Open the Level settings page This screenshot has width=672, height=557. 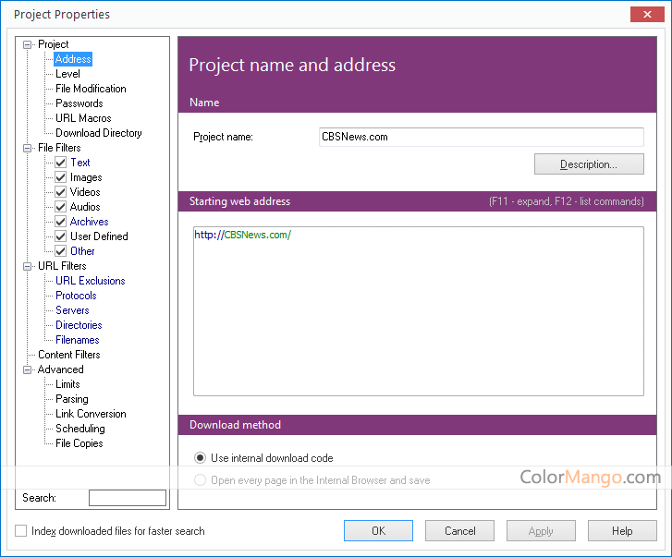coord(67,74)
